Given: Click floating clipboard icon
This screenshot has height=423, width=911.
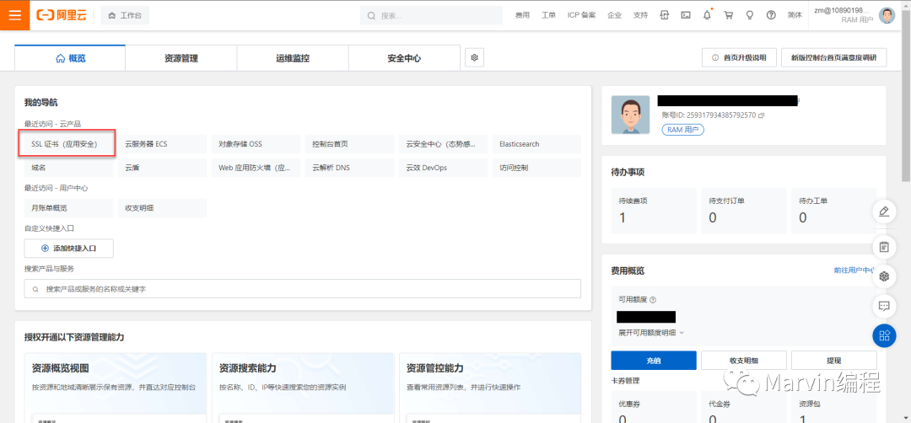Looking at the screenshot, I should (x=884, y=247).
